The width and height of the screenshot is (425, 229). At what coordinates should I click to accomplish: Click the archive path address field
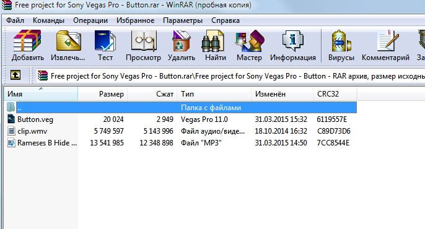pos(230,76)
